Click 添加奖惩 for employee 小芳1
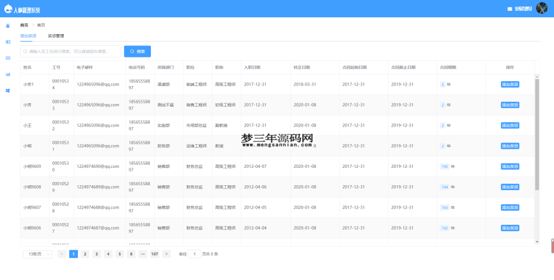Screen dimensions: 554x280 click(x=510, y=84)
